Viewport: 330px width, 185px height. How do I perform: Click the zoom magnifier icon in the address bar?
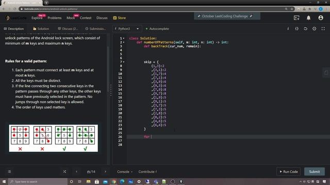[286, 9]
